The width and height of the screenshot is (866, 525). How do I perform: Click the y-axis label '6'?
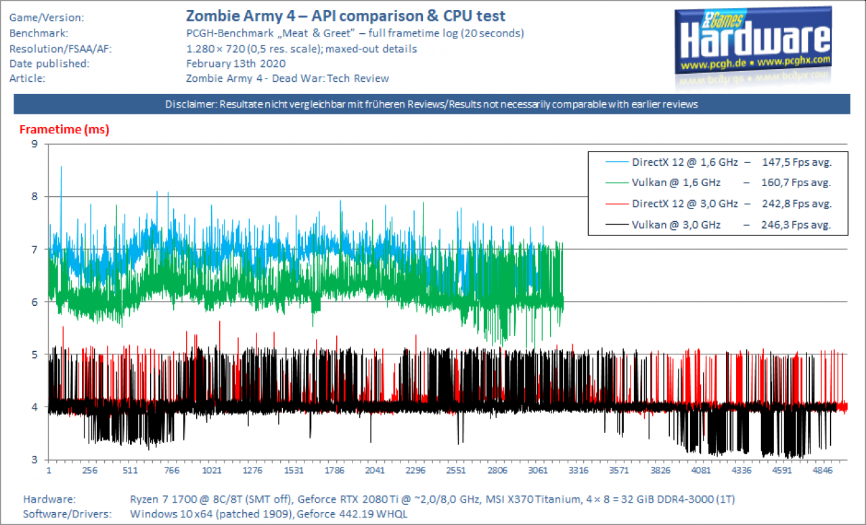(x=35, y=302)
